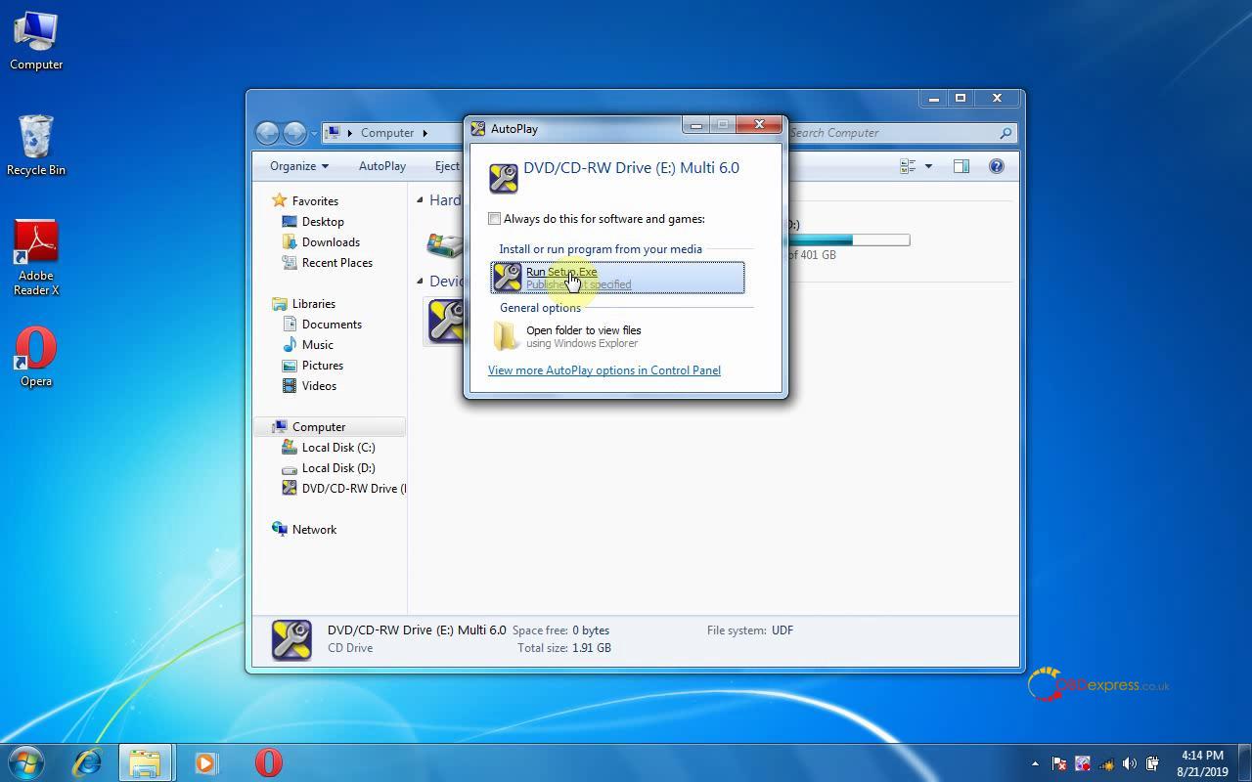Show hidden system tray icons
This screenshot has width=1252, height=782.
click(x=1035, y=763)
